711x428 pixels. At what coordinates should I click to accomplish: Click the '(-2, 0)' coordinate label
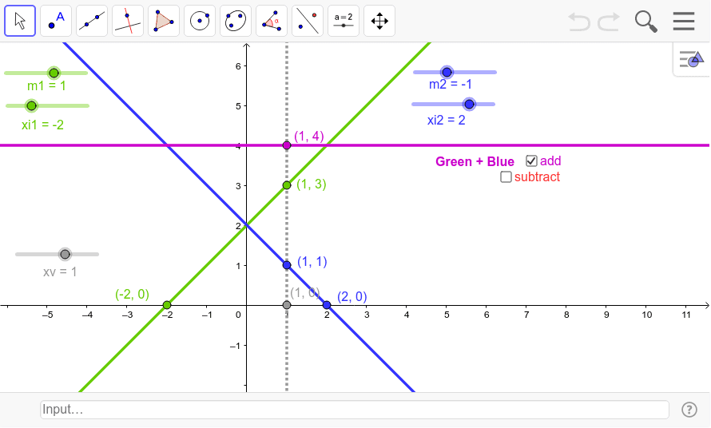tap(132, 294)
